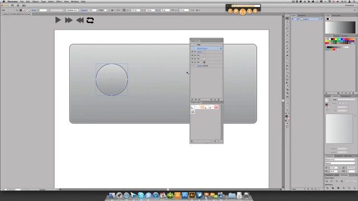Open Skype from the Dock
Image resolution: width=358 pixels, height=201 pixels.
pos(141,195)
